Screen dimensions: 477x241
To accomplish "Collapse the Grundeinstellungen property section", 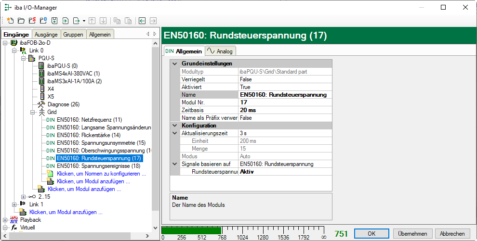I will (174, 63).
